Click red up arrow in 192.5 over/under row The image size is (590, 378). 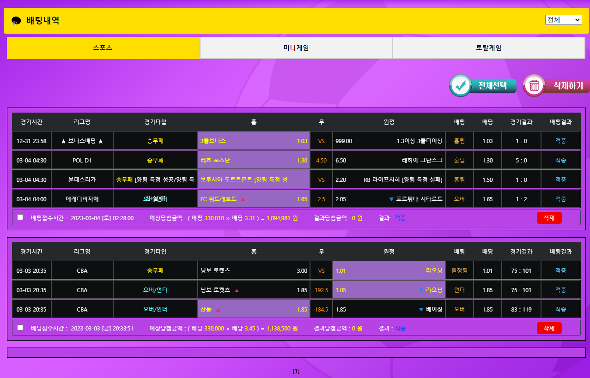237,291
